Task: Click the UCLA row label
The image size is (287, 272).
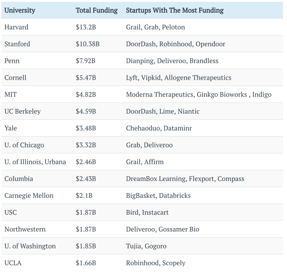Action: click(x=13, y=263)
